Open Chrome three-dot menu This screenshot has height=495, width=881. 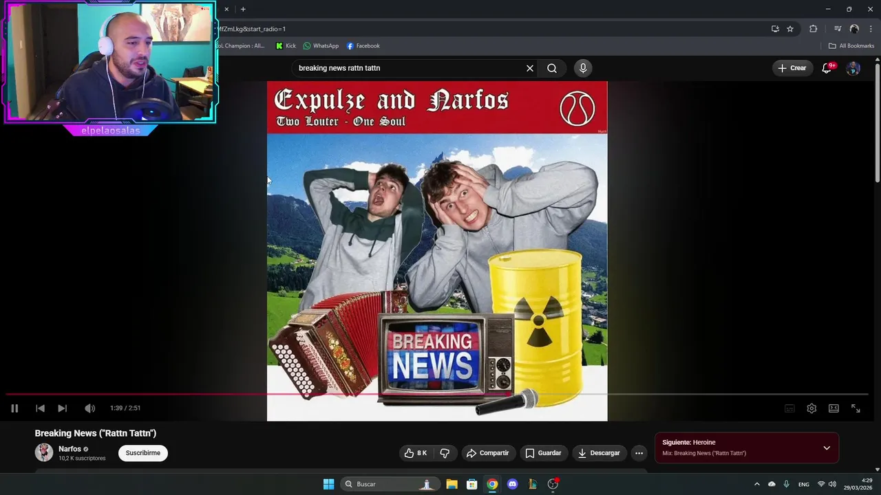point(871,29)
